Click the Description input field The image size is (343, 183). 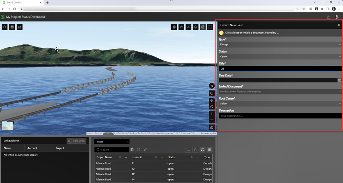tap(279, 116)
